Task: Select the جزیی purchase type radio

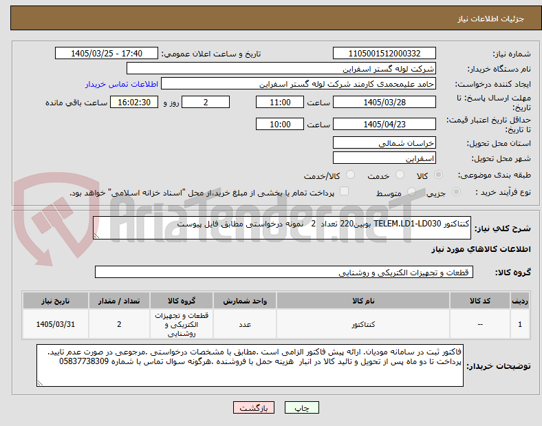Action: (x=456, y=192)
